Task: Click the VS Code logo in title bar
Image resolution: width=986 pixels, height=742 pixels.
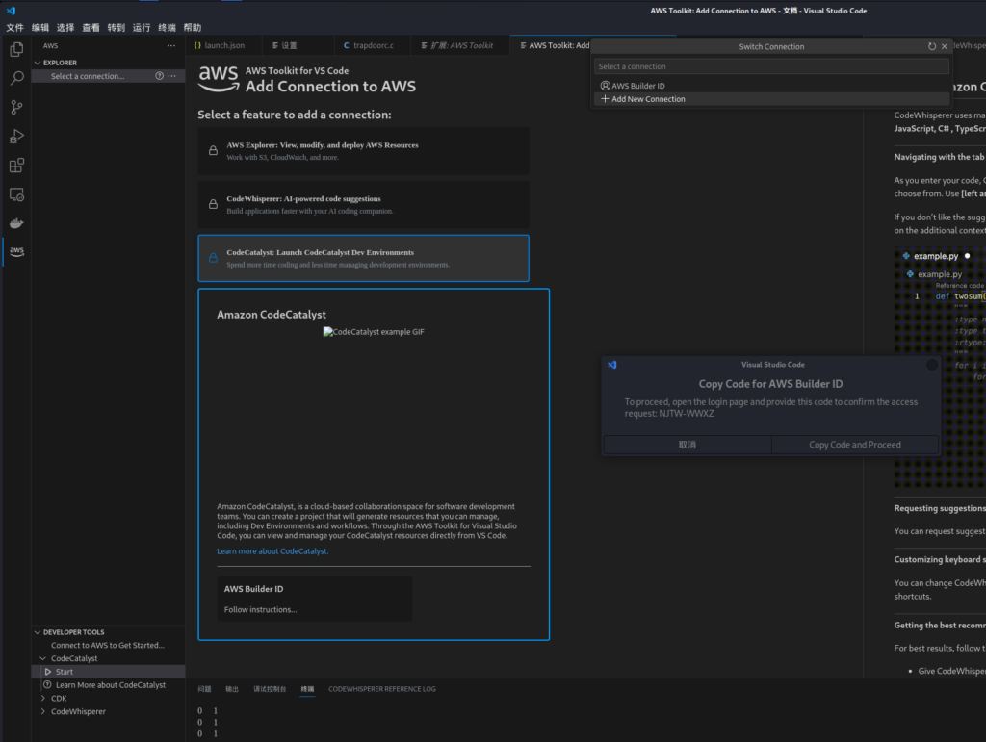Action: click(x=11, y=11)
